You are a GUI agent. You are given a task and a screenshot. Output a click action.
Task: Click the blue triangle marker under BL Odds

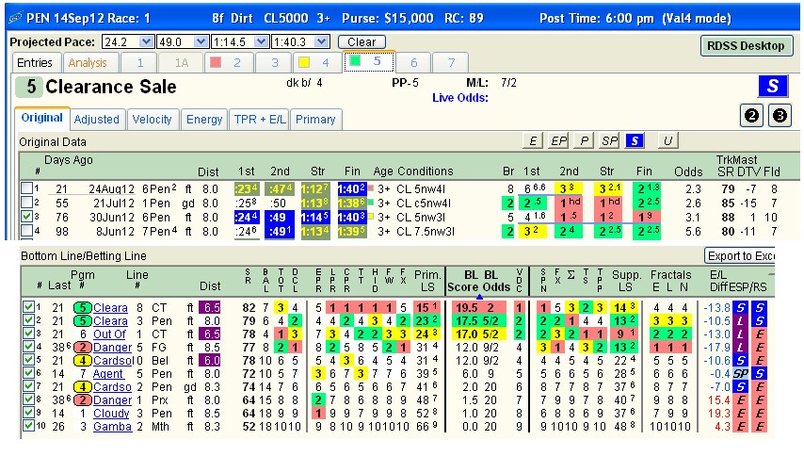point(479,297)
